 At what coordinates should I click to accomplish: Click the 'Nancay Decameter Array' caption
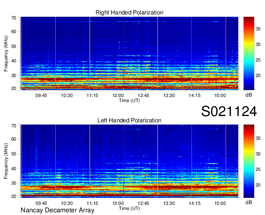(x=57, y=210)
